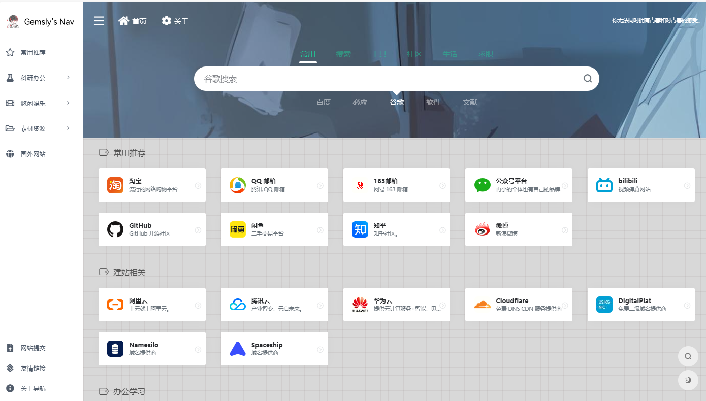The width and height of the screenshot is (706, 401).
Task: Switch to the 工具 search tab
Action: (x=379, y=54)
